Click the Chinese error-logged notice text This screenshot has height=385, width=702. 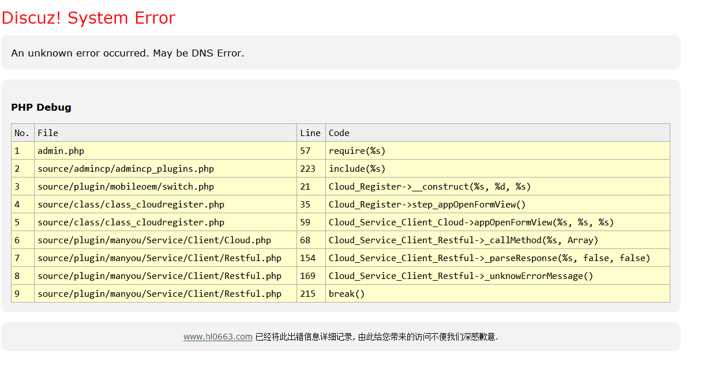pos(377,337)
